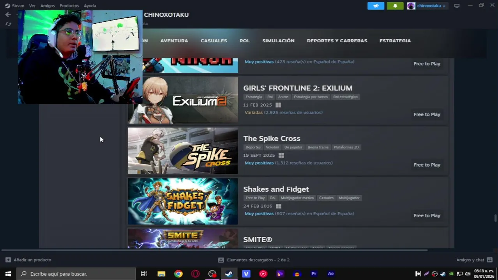The width and height of the screenshot is (498, 280).
Task: Click the taskbar search box
Action: click(x=76, y=274)
